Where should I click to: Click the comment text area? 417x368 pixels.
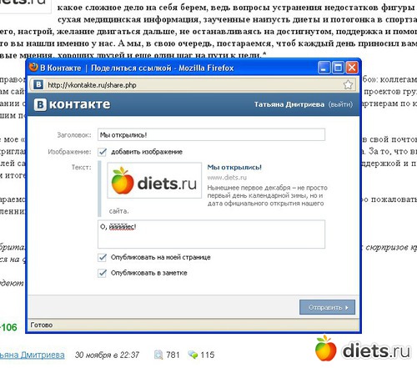tap(211, 234)
